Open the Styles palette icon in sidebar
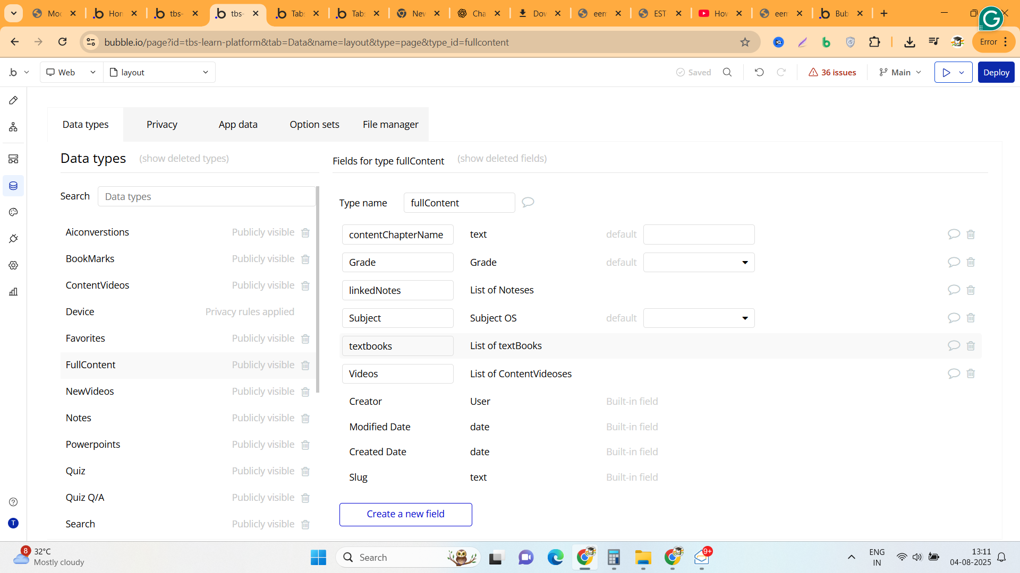 pos(13,212)
